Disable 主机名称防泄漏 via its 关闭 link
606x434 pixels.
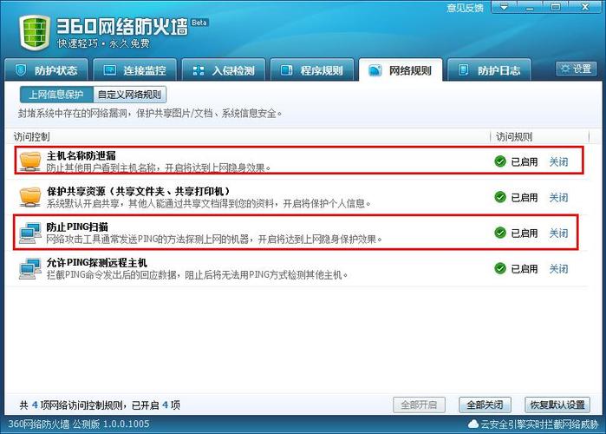tap(558, 161)
